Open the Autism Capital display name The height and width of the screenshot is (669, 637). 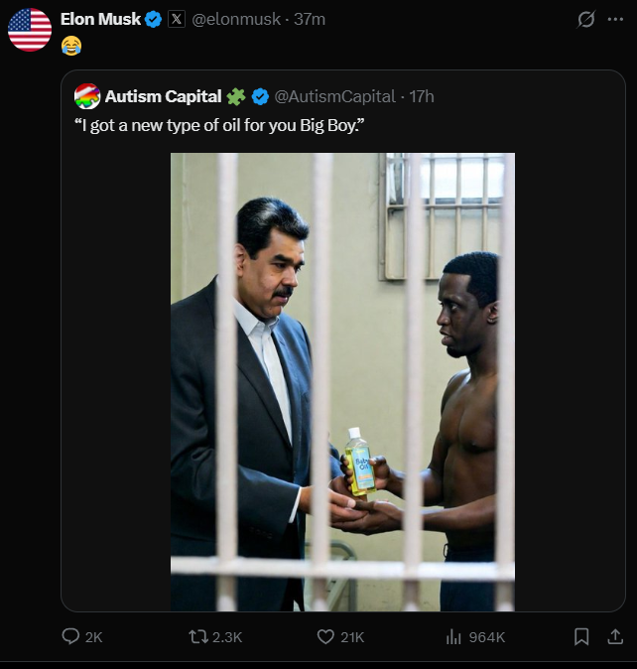point(163,96)
